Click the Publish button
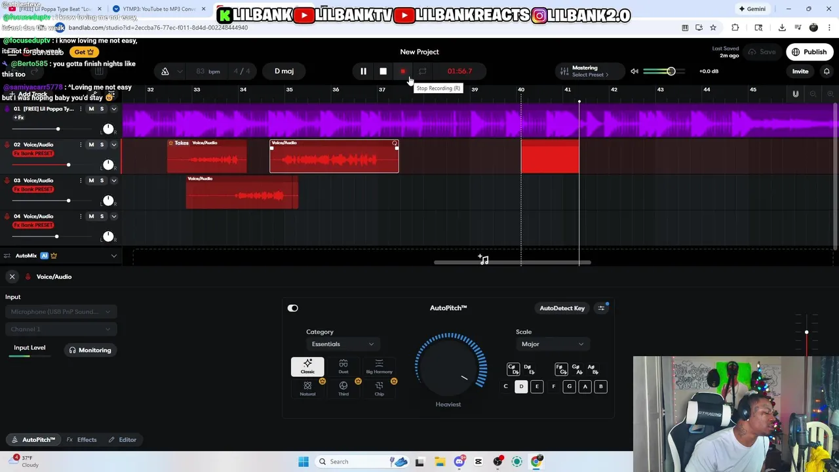The image size is (839, 472). (x=810, y=52)
